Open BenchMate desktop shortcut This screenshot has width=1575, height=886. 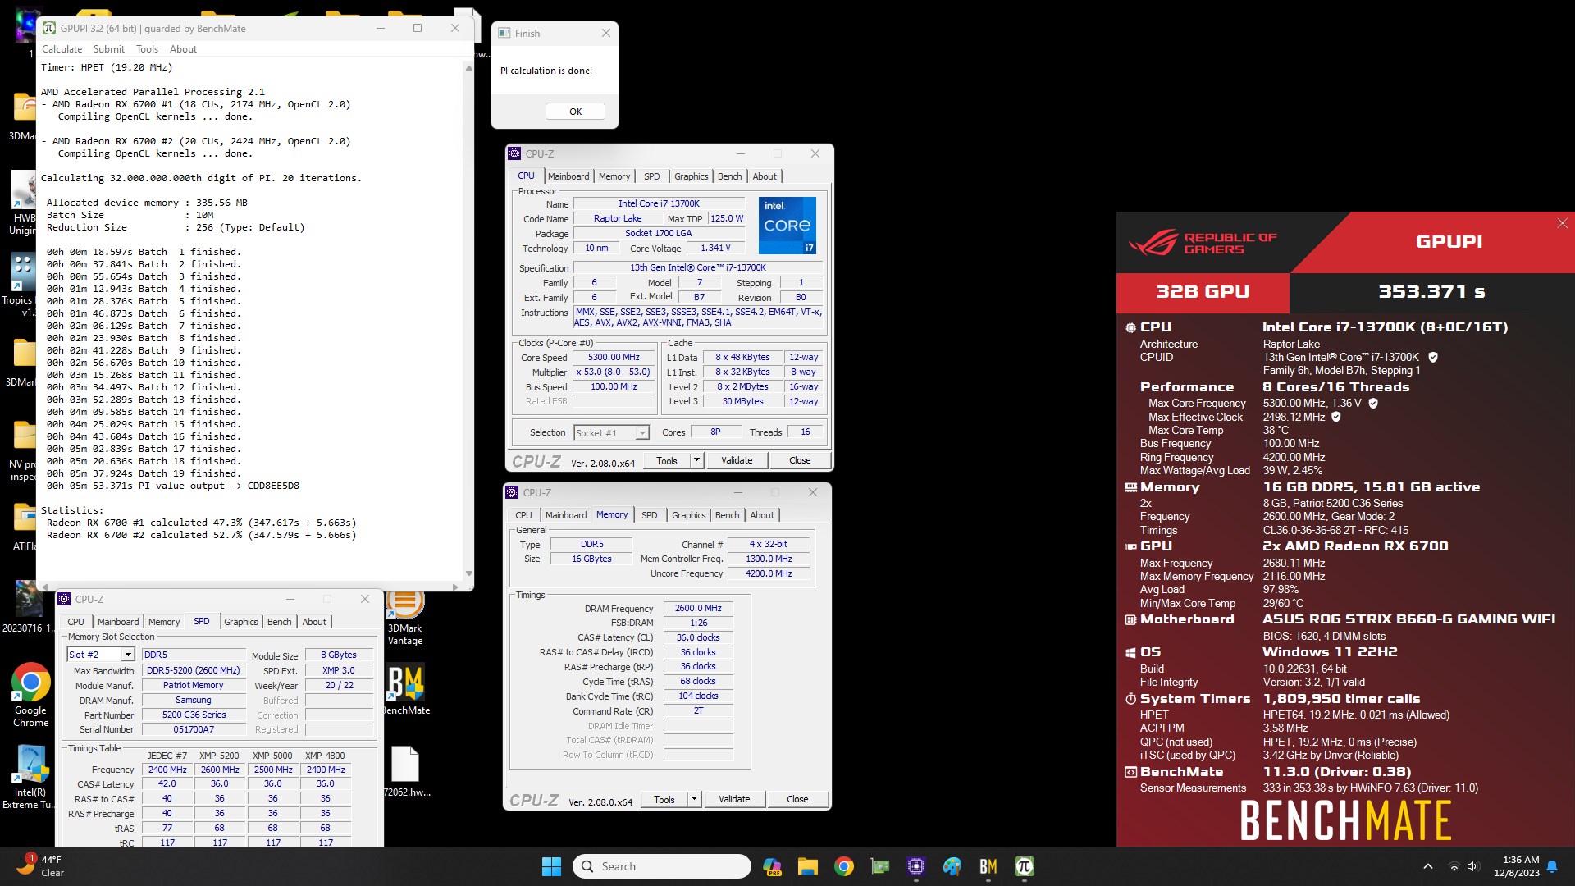pos(407,688)
